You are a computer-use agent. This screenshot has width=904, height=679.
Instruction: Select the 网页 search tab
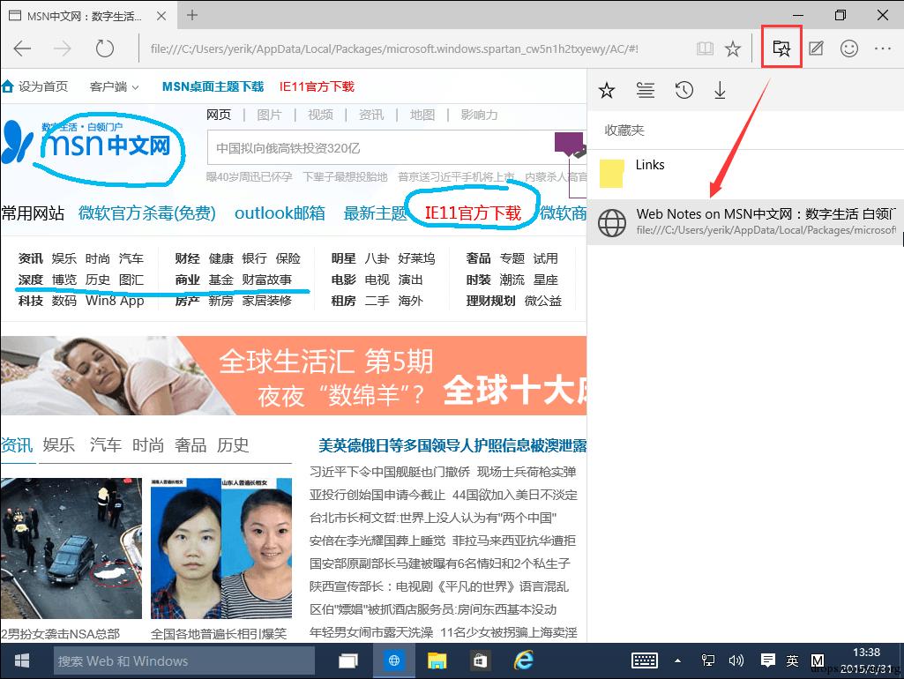[219, 115]
